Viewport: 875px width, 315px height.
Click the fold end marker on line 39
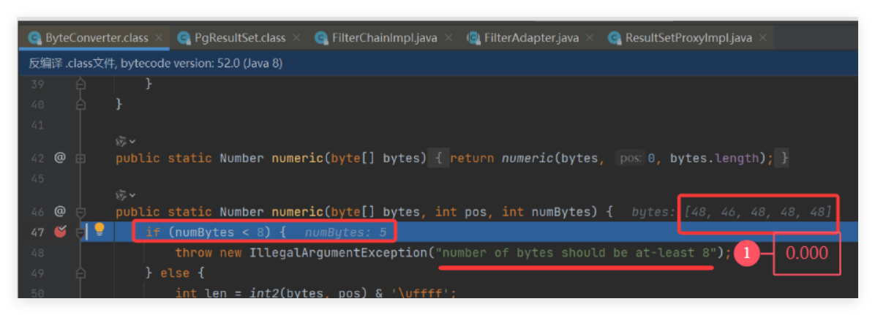click(81, 84)
